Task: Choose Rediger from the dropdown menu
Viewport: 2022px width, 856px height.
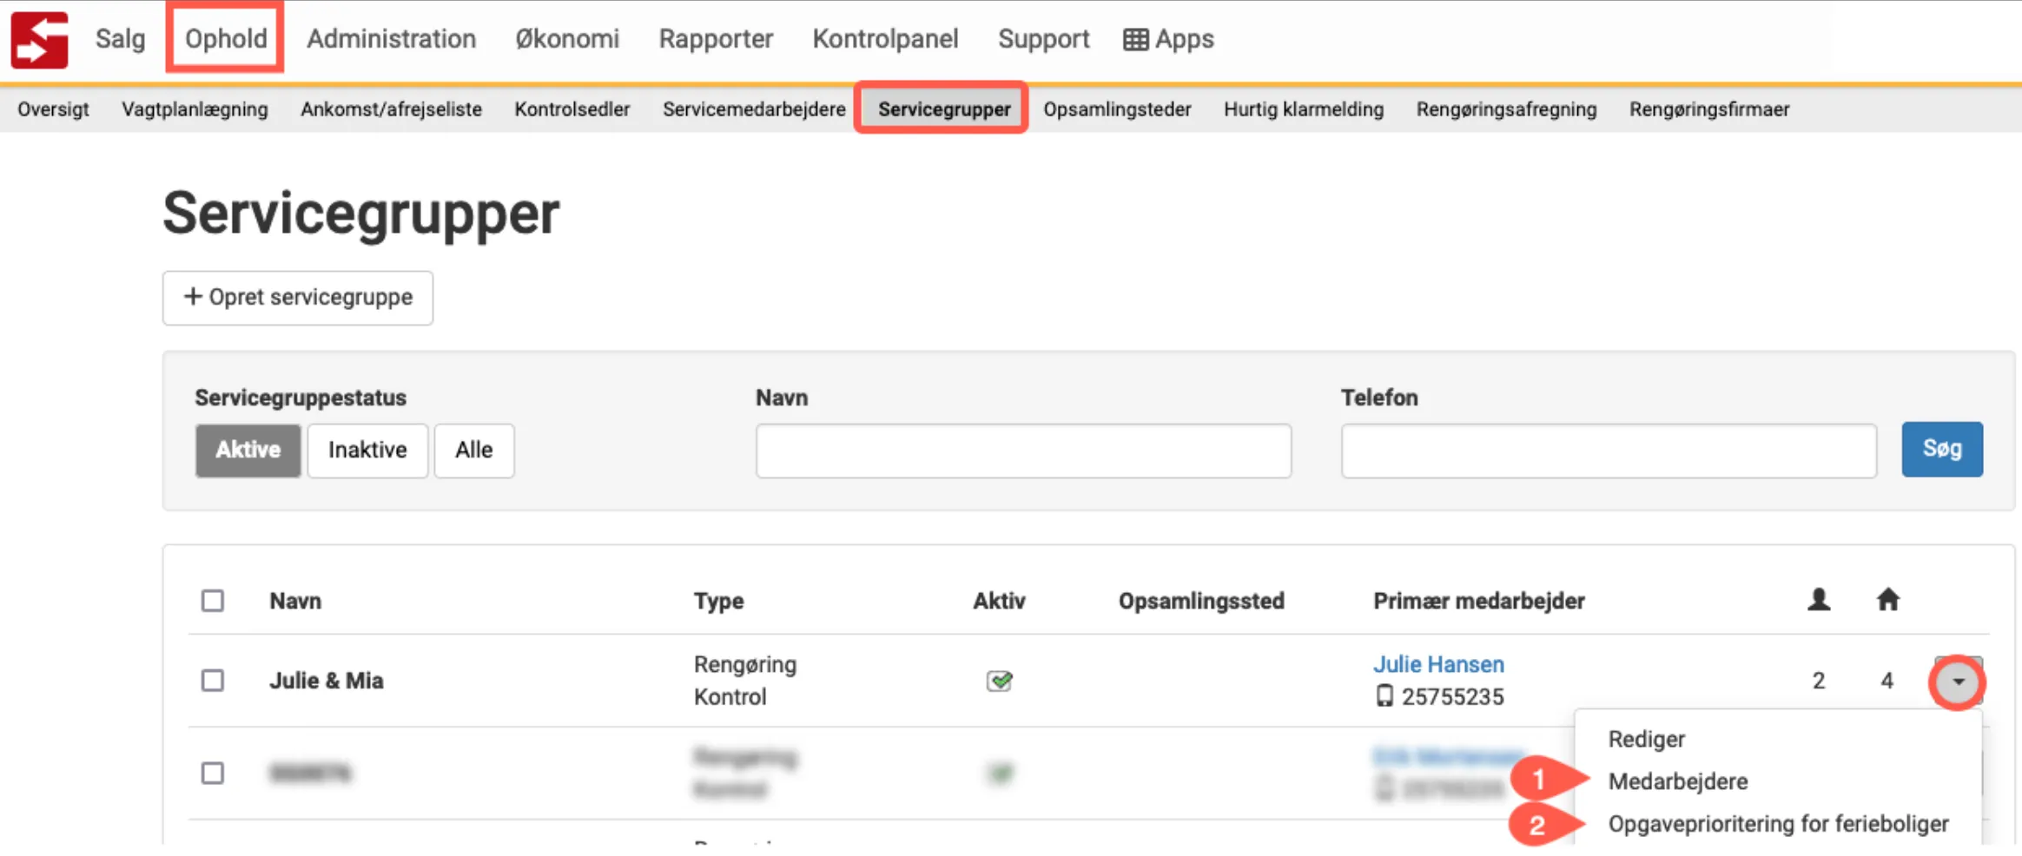Action: tap(1646, 739)
